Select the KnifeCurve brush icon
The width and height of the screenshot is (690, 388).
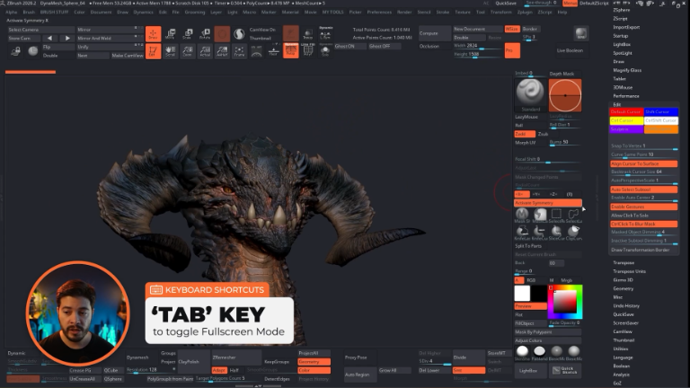click(539, 233)
